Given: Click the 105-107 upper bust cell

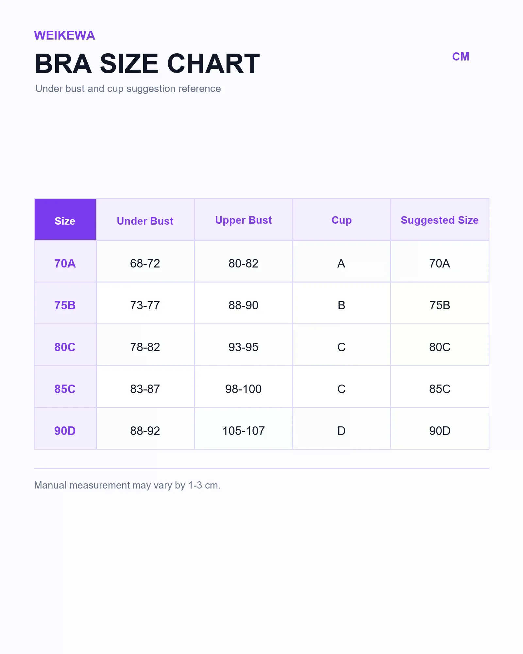Looking at the screenshot, I should [244, 429].
